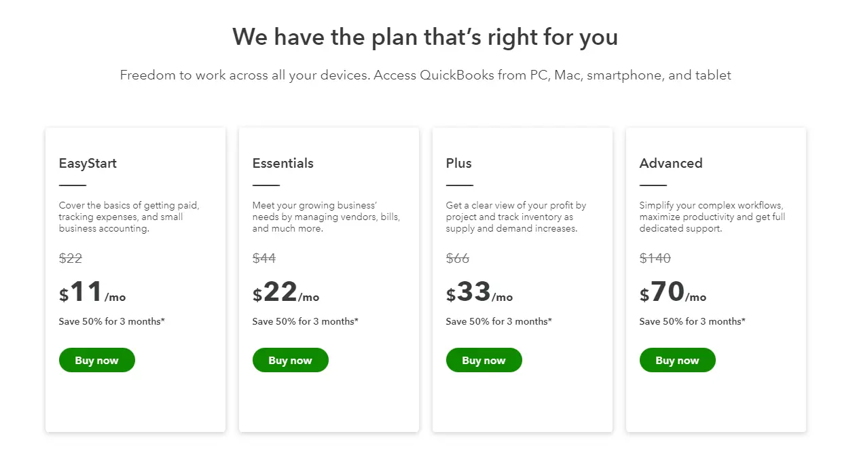
Task: Click the Advanced plan heading
Action: click(x=670, y=163)
